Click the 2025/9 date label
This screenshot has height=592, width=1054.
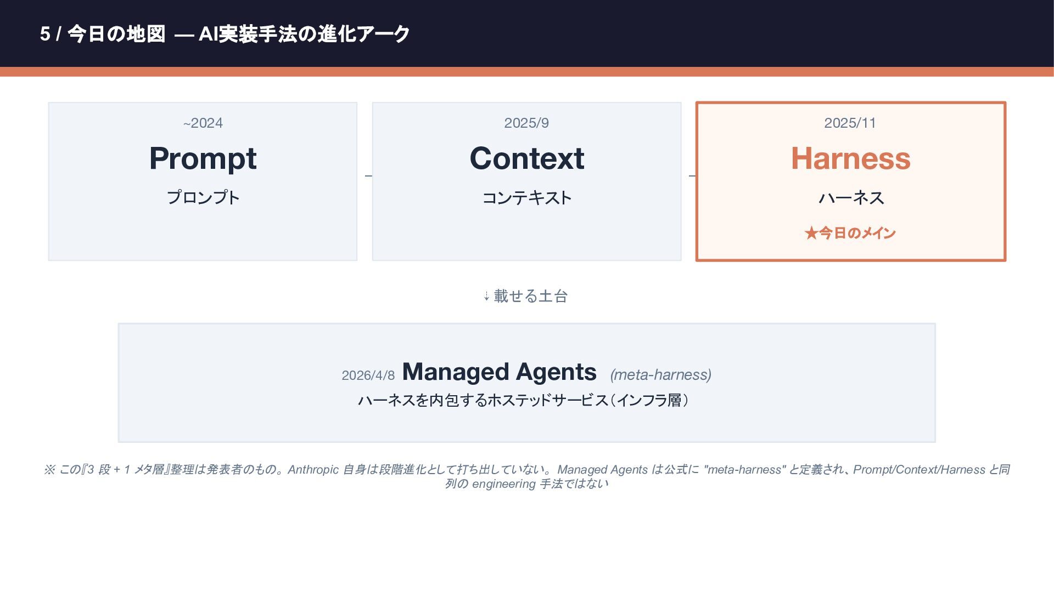[x=526, y=123]
